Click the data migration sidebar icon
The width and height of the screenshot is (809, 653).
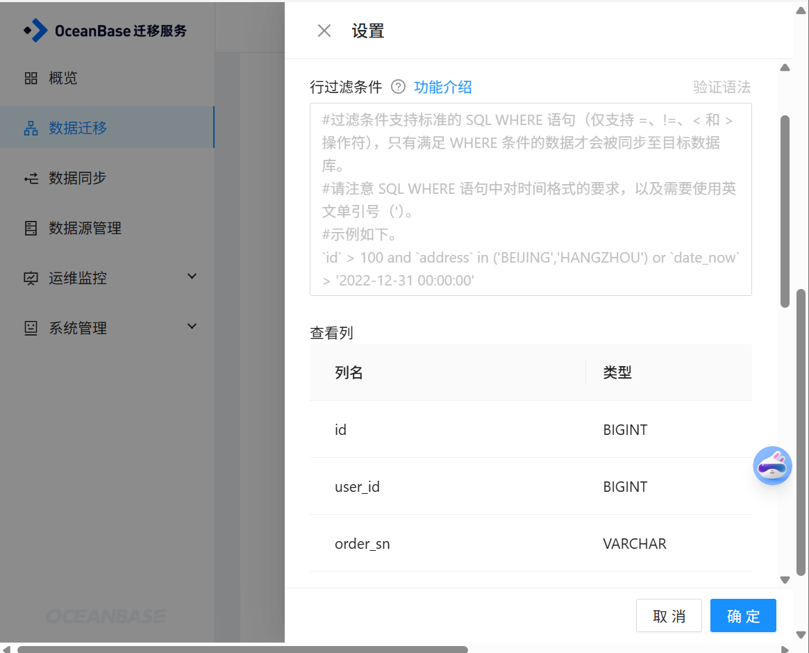click(31, 128)
